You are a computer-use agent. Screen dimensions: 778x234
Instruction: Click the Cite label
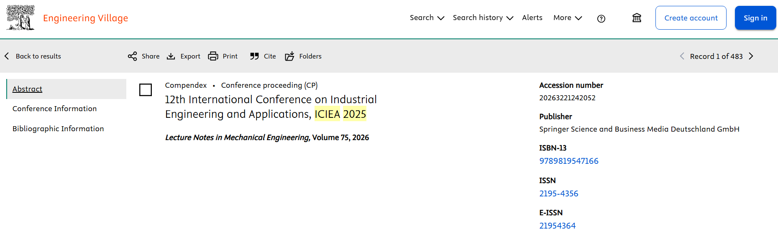pos(270,56)
